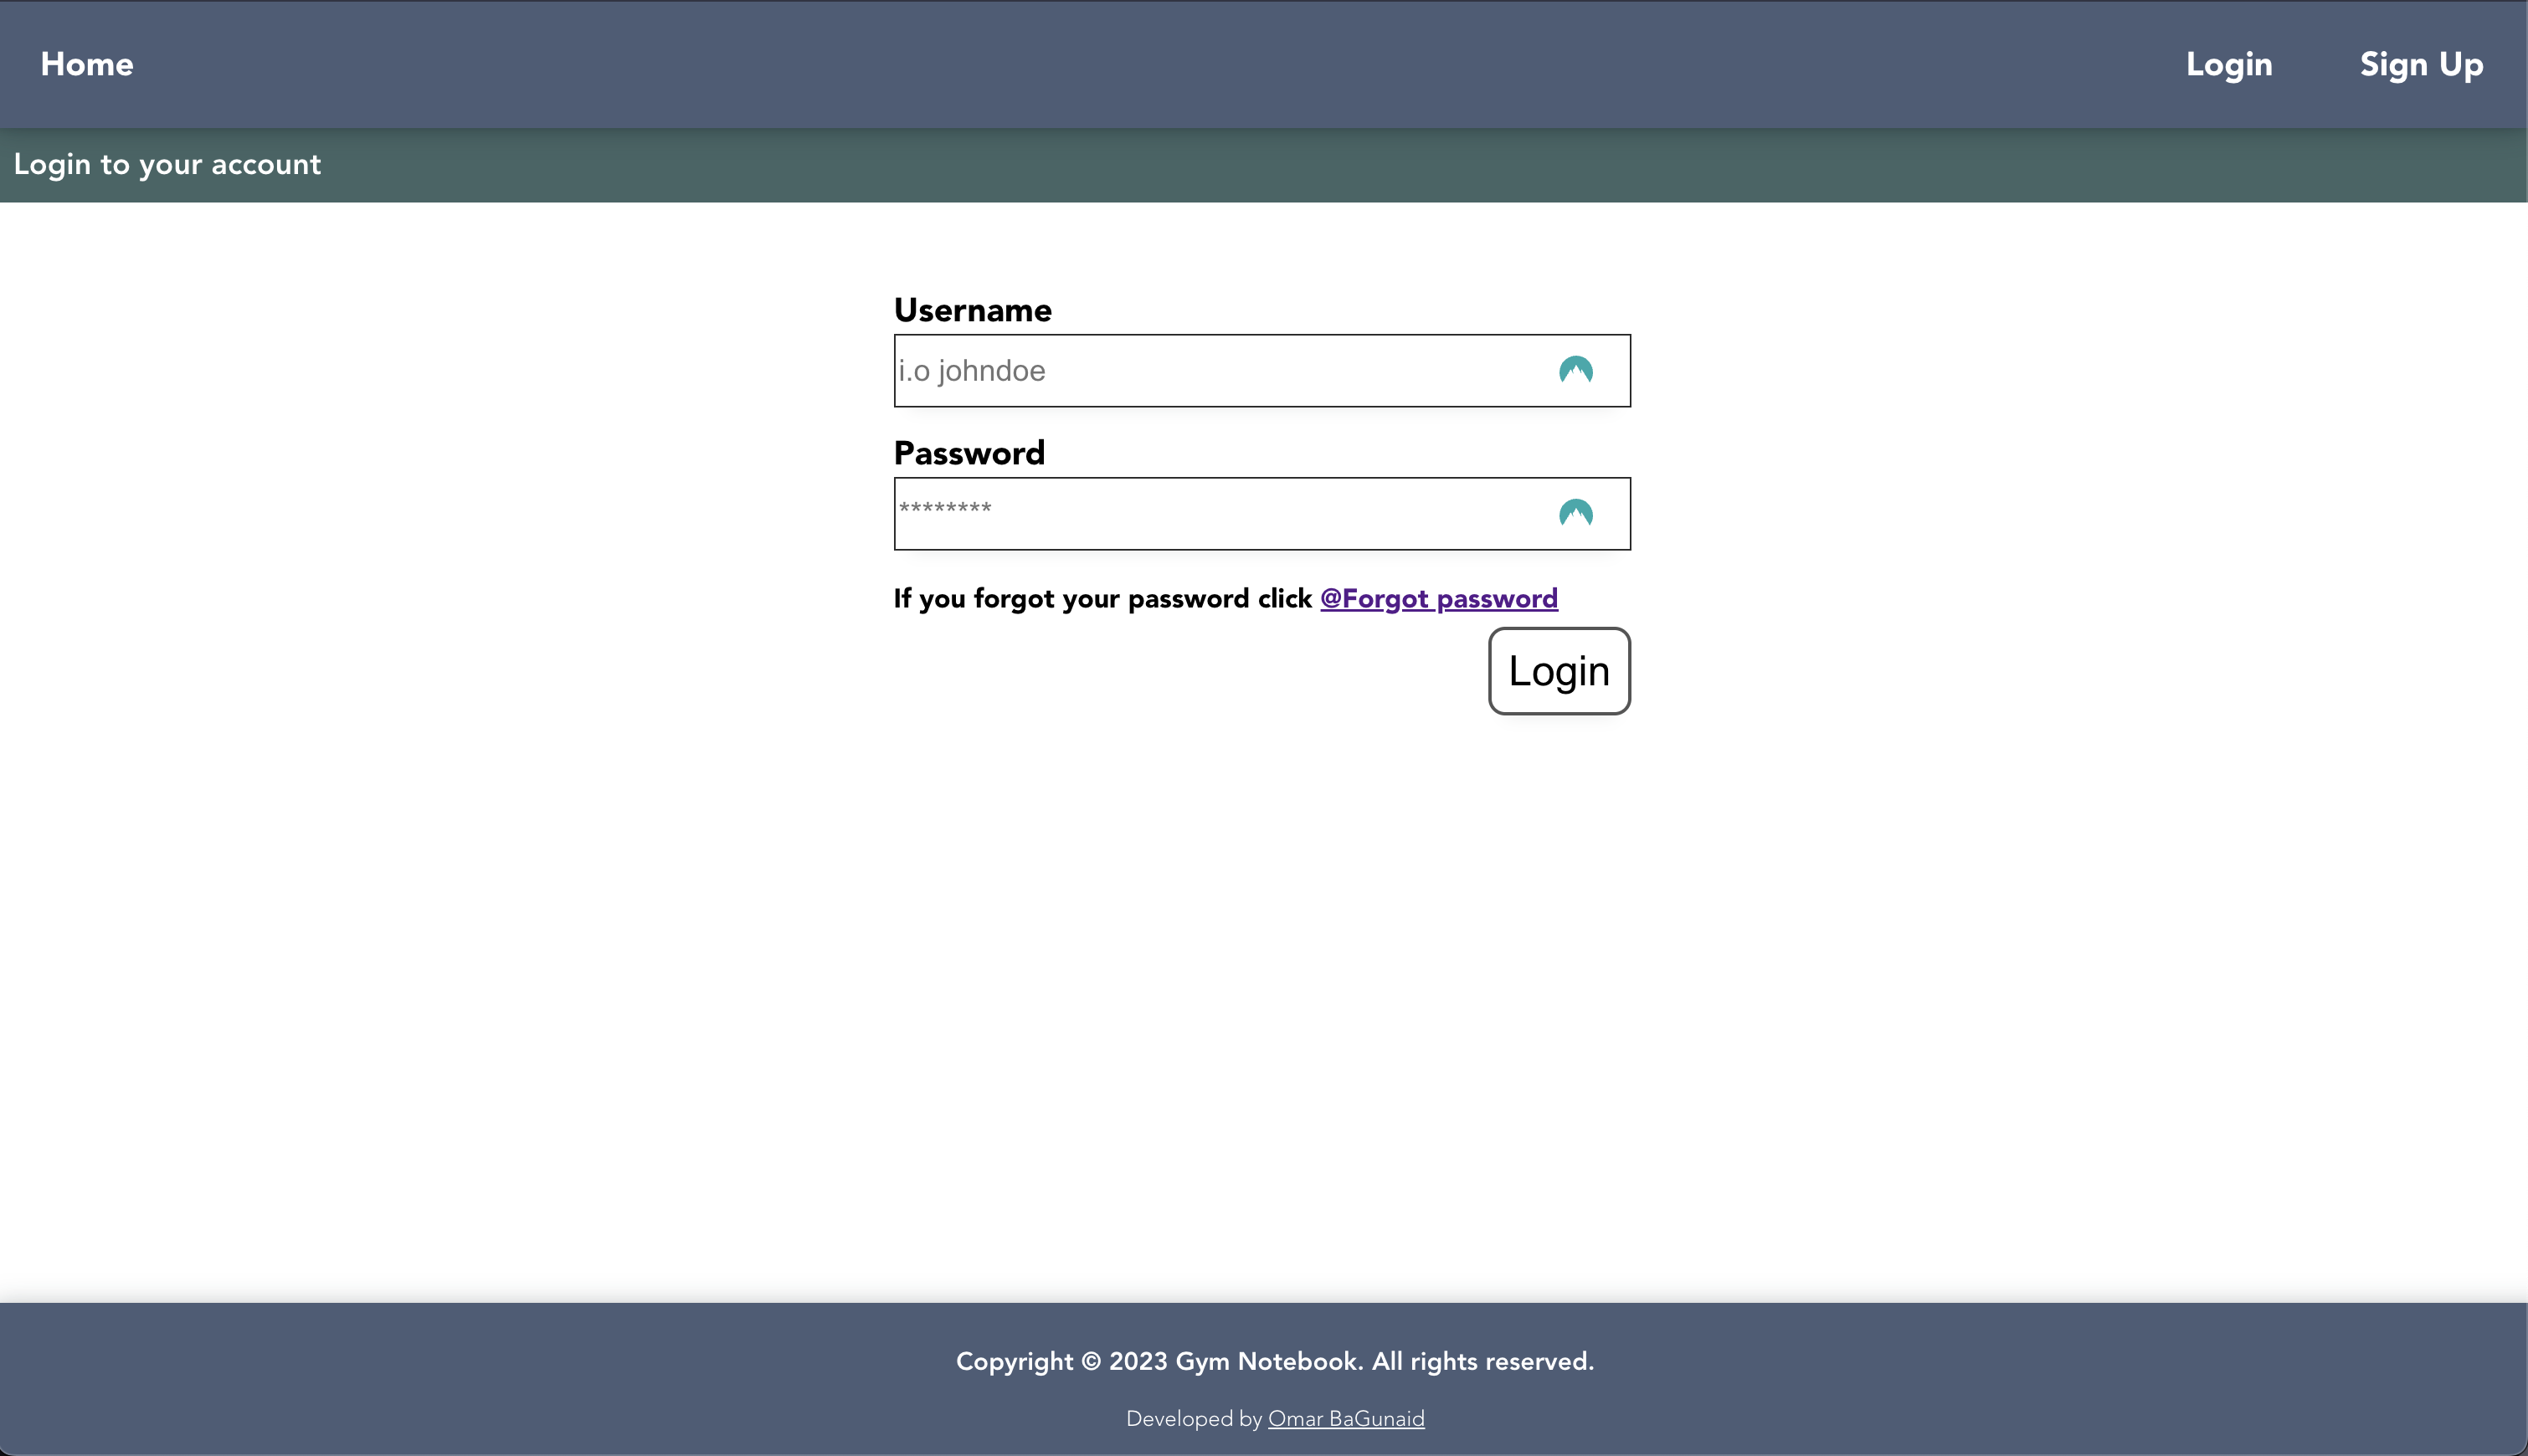Open the Sign Up navigation link
The width and height of the screenshot is (2528, 1456).
pyautogui.click(x=2420, y=64)
